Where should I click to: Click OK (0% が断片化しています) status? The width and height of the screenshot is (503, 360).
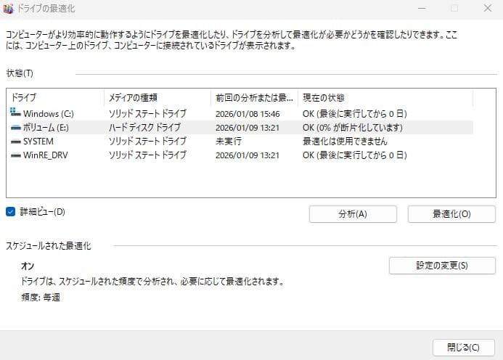[x=353, y=128]
